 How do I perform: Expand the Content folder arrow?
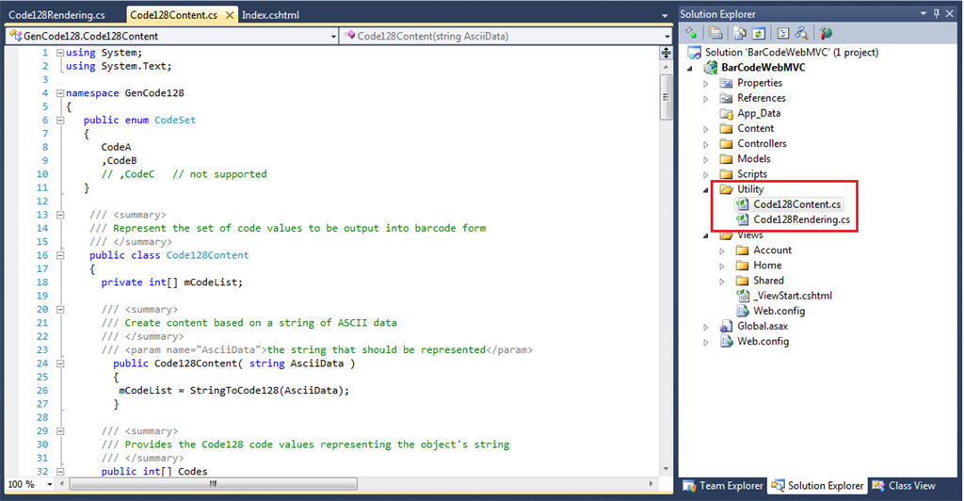point(706,129)
